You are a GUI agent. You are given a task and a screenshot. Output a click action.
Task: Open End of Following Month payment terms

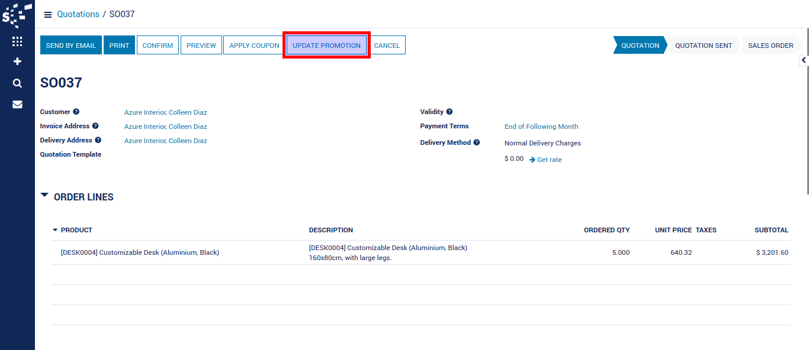click(541, 127)
